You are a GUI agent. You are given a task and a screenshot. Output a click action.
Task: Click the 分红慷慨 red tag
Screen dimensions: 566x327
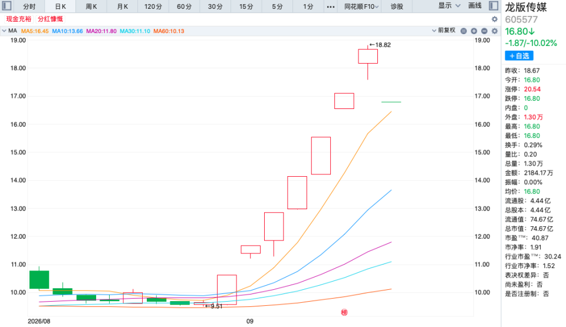click(x=50, y=19)
